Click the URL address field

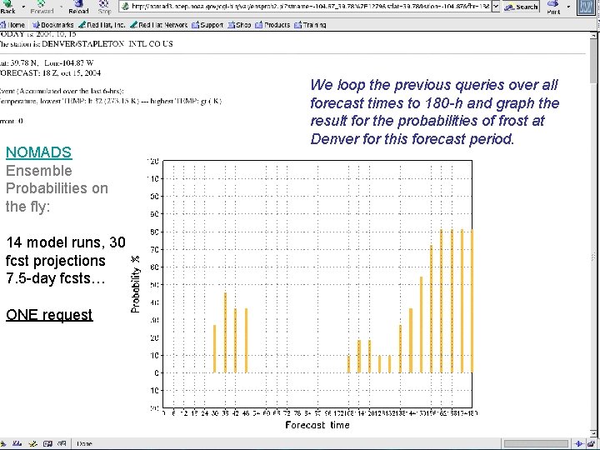pyautogui.click(x=305, y=7)
